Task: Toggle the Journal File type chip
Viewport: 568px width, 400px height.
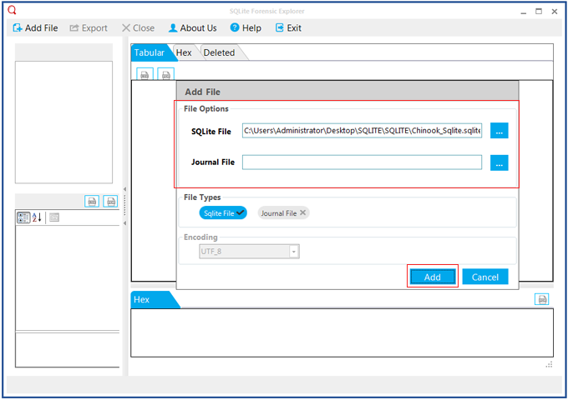Action: (283, 212)
